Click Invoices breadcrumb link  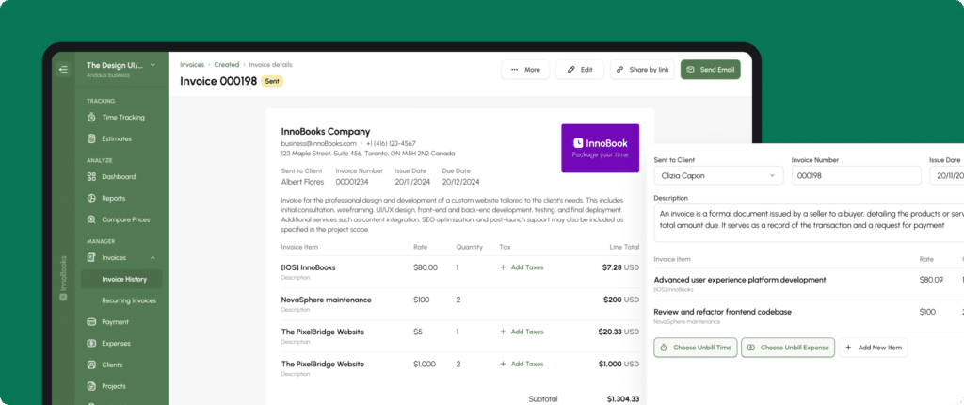[192, 65]
